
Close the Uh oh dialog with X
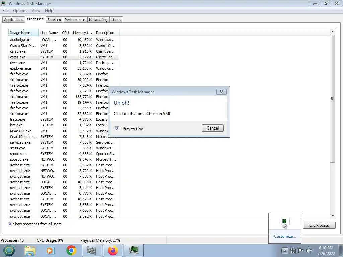click(221, 92)
